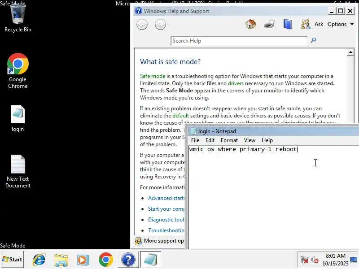Open the Diagnostic tools link
Viewport: 359px width, 269px height.
coord(166,220)
